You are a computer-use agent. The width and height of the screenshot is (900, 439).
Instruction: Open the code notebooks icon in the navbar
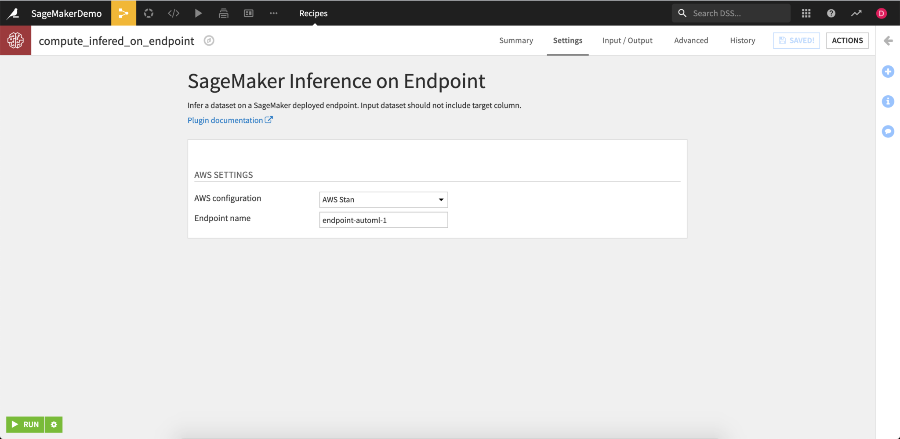pyautogui.click(x=173, y=13)
